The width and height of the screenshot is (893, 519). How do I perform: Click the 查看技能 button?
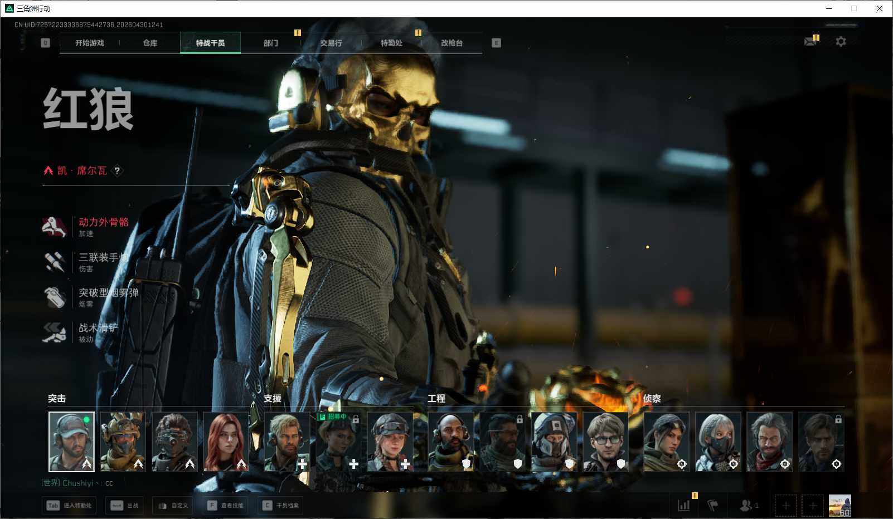pos(225,506)
